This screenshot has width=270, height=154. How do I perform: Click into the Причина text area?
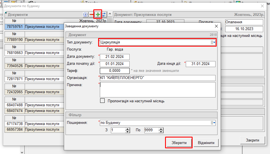click(x=157, y=90)
